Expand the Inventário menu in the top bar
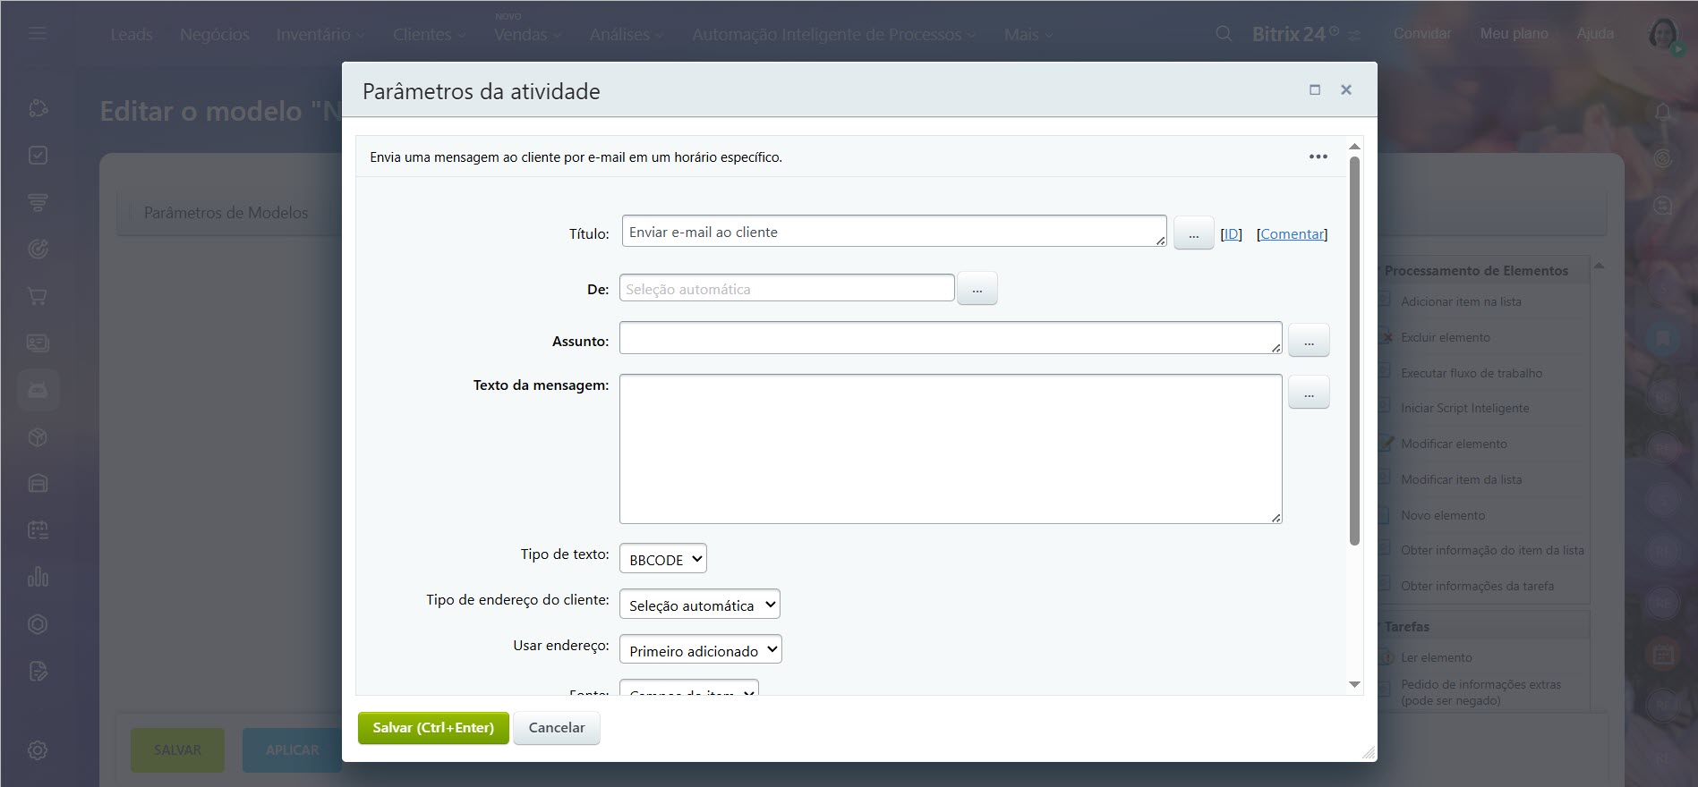 coord(320,34)
